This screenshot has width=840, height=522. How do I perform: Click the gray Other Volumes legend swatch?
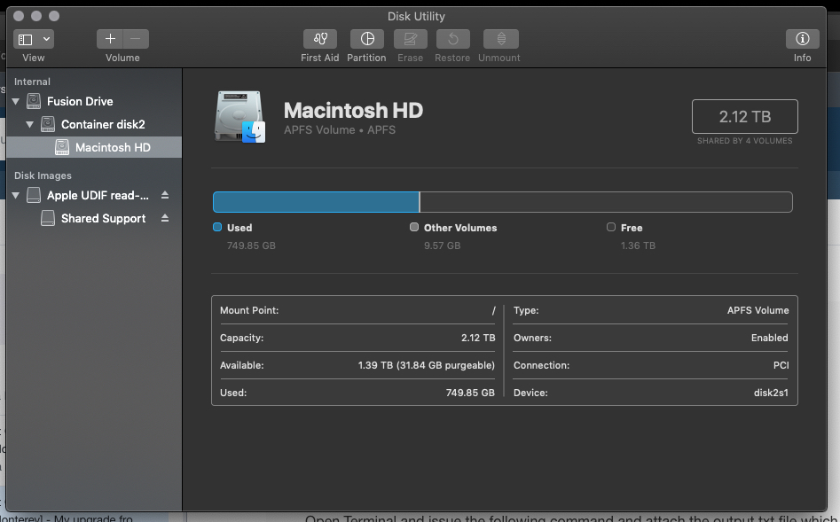click(x=414, y=227)
